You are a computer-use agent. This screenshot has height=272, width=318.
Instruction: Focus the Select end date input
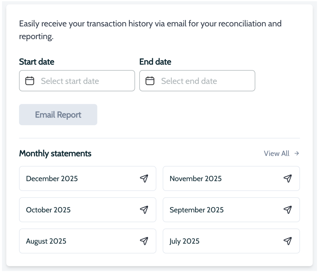tap(204, 81)
